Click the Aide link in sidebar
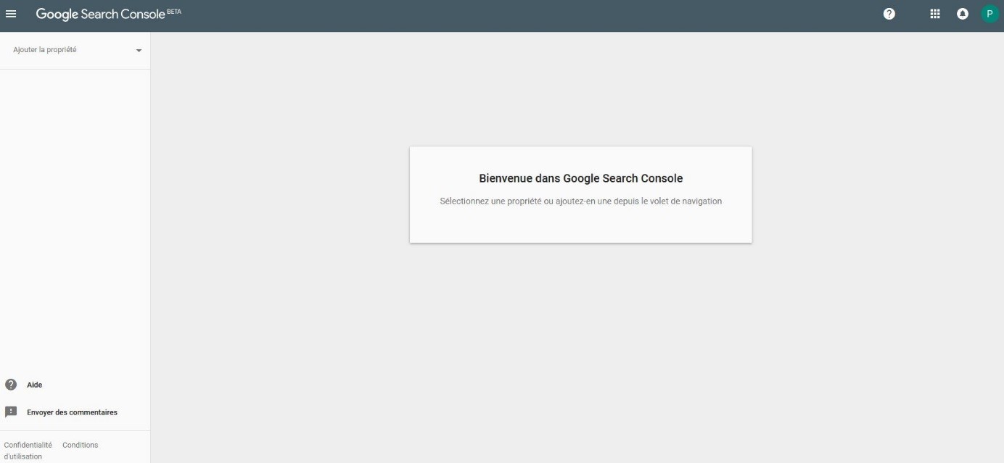The height and width of the screenshot is (463, 1004). click(x=34, y=385)
